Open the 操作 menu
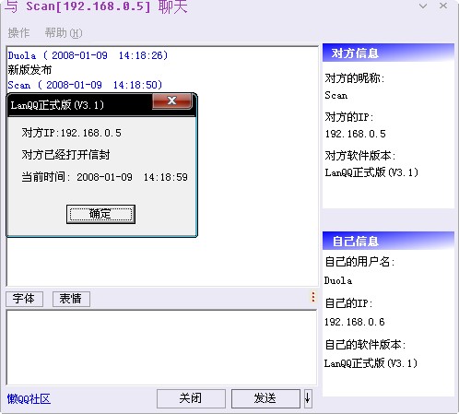 coord(18,33)
